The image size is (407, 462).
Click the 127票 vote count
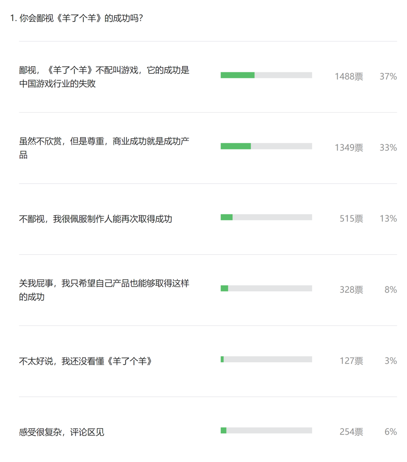click(x=352, y=361)
